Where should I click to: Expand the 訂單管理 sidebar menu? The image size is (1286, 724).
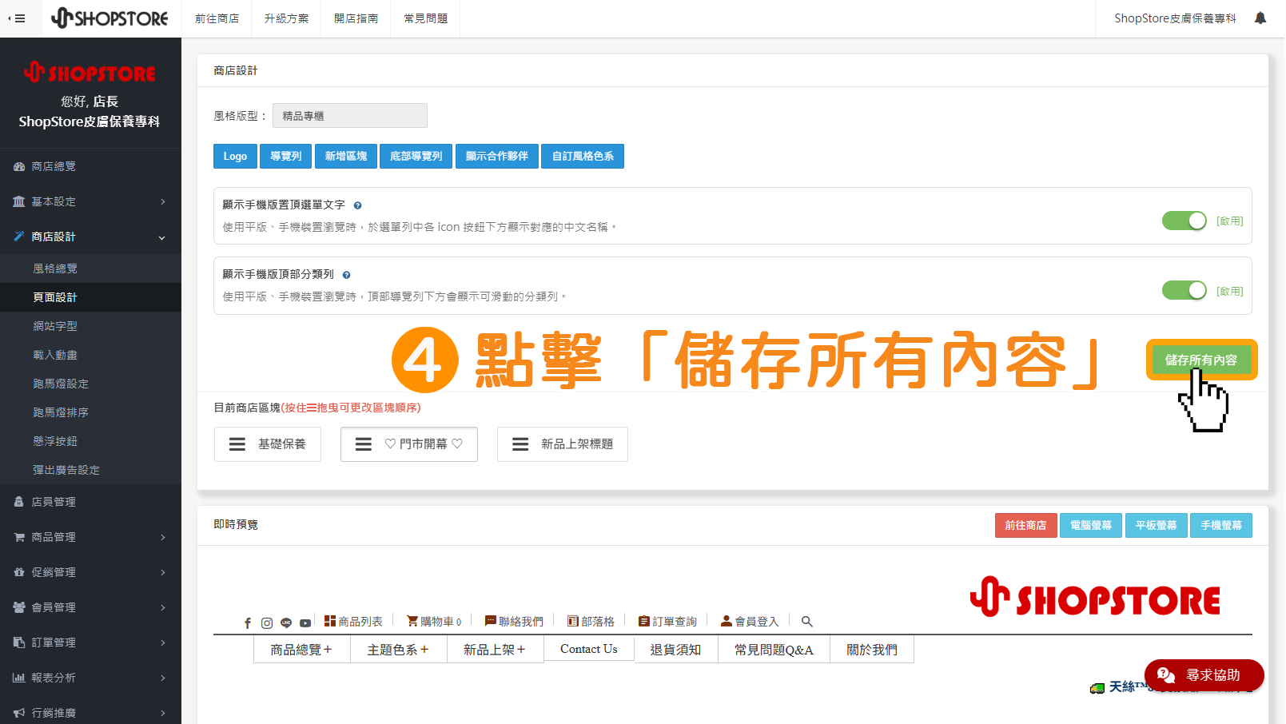90,642
